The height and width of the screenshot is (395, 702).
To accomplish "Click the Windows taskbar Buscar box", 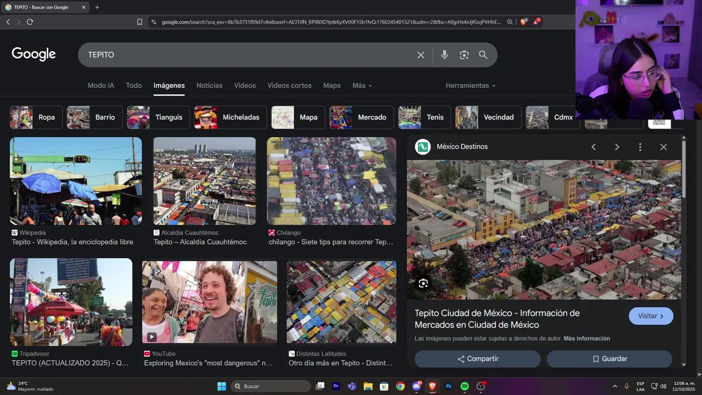I will coord(271,386).
